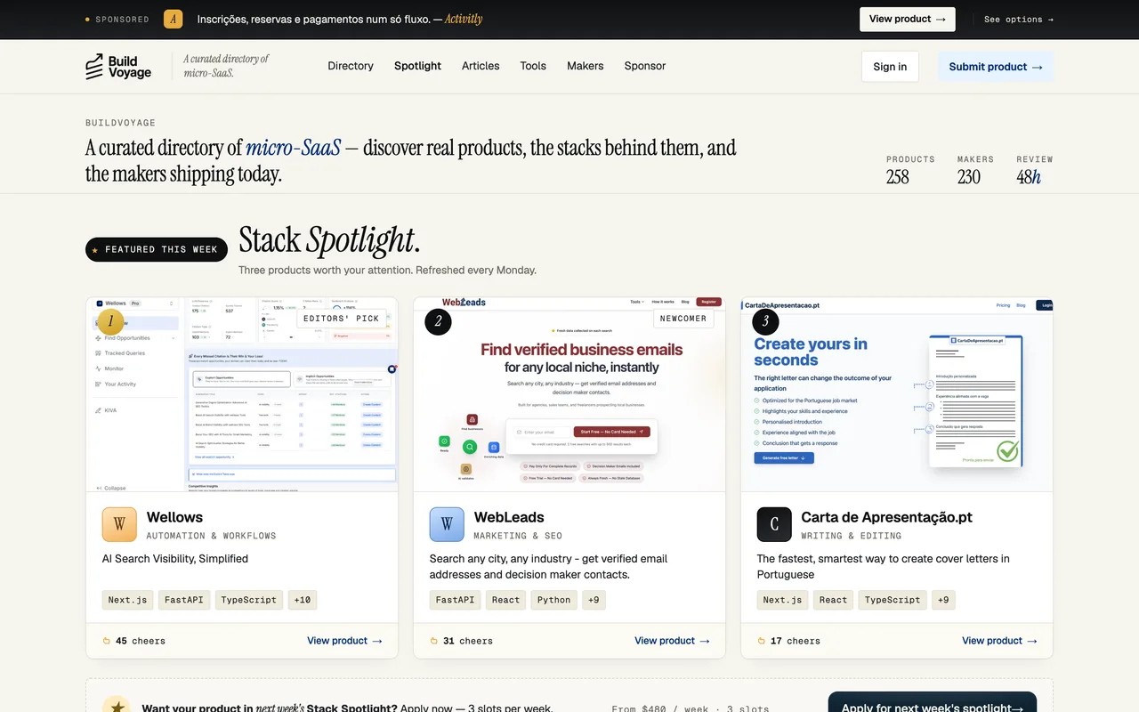Click the FastAPI tag on WebLeads card
Screen dimensions: 1139x712
tap(455, 600)
